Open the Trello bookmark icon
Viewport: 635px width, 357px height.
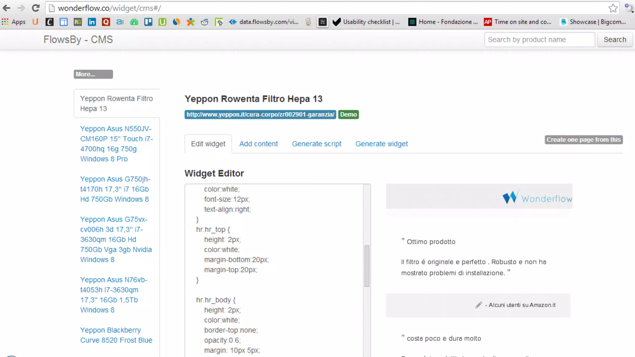coord(148,22)
